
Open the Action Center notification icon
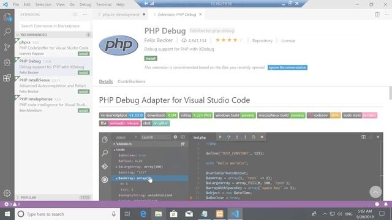pos(382,214)
